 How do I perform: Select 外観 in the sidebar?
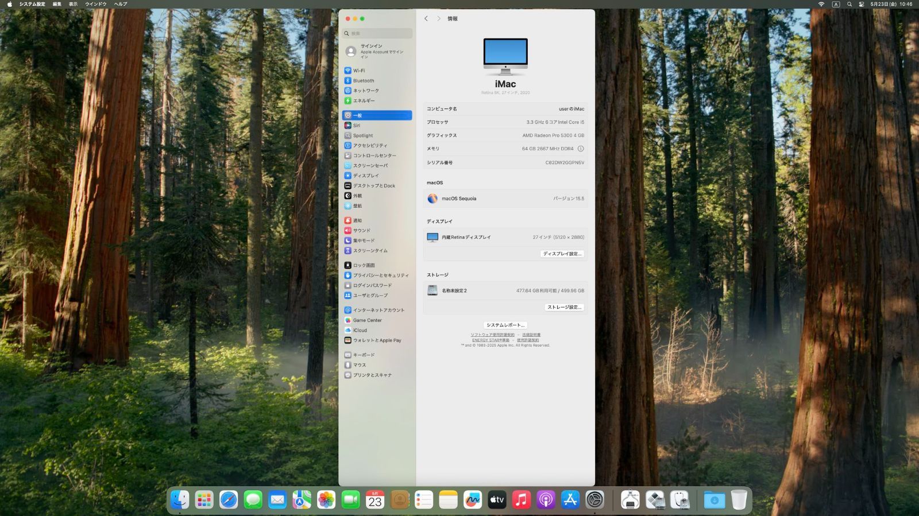377,196
